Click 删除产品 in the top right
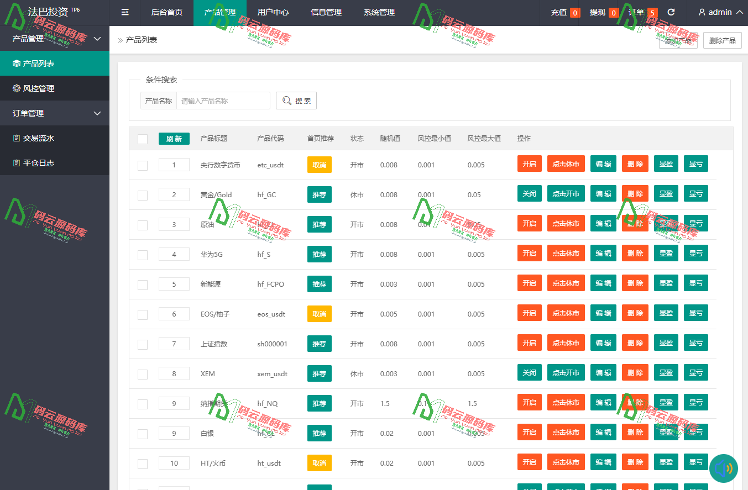Image resolution: width=748 pixels, height=490 pixels. coord(722,40)
